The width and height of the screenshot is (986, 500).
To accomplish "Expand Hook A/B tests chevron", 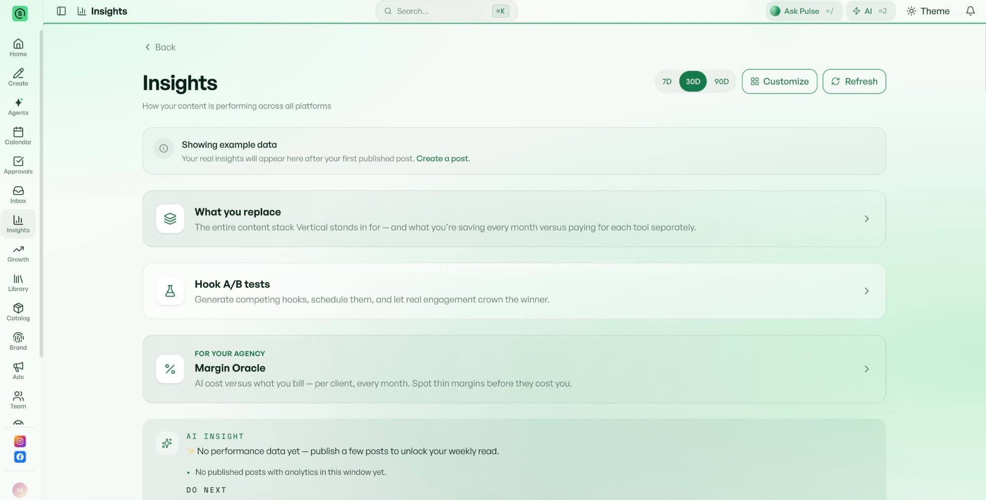I will pos(867,291).
